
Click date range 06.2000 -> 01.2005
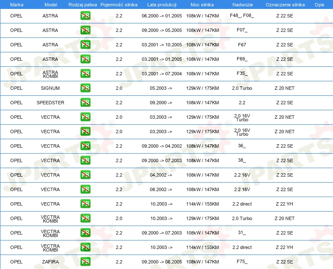pos(162,16)
